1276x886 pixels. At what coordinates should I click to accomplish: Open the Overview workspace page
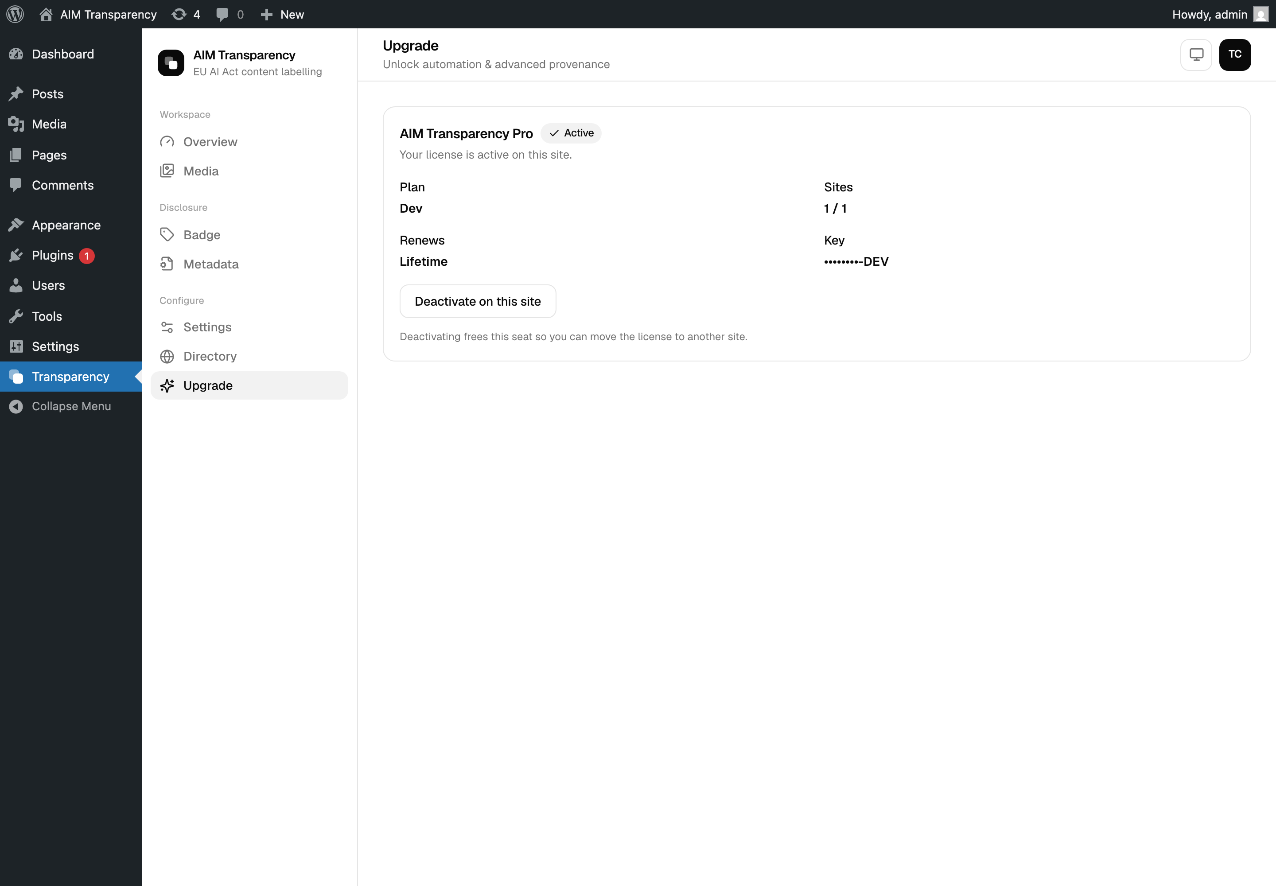pos(249,142)
